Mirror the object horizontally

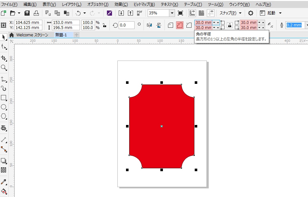coord(150,25)
